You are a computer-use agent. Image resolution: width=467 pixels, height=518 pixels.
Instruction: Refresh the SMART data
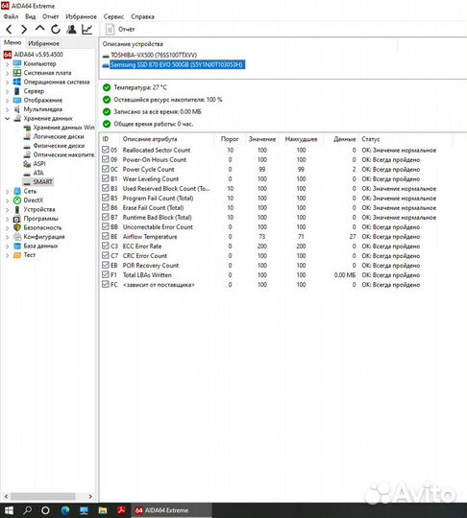[56, 30]
